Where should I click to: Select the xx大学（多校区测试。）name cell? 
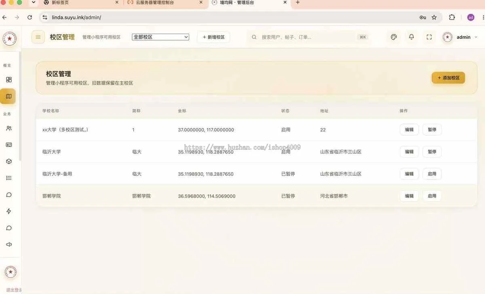click(65, 130)
